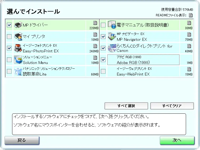Image resolution: width=200 pixels, height=150 pixels.
Task: Check the 電子マニュアル checkbox
Action: point(103,25)
